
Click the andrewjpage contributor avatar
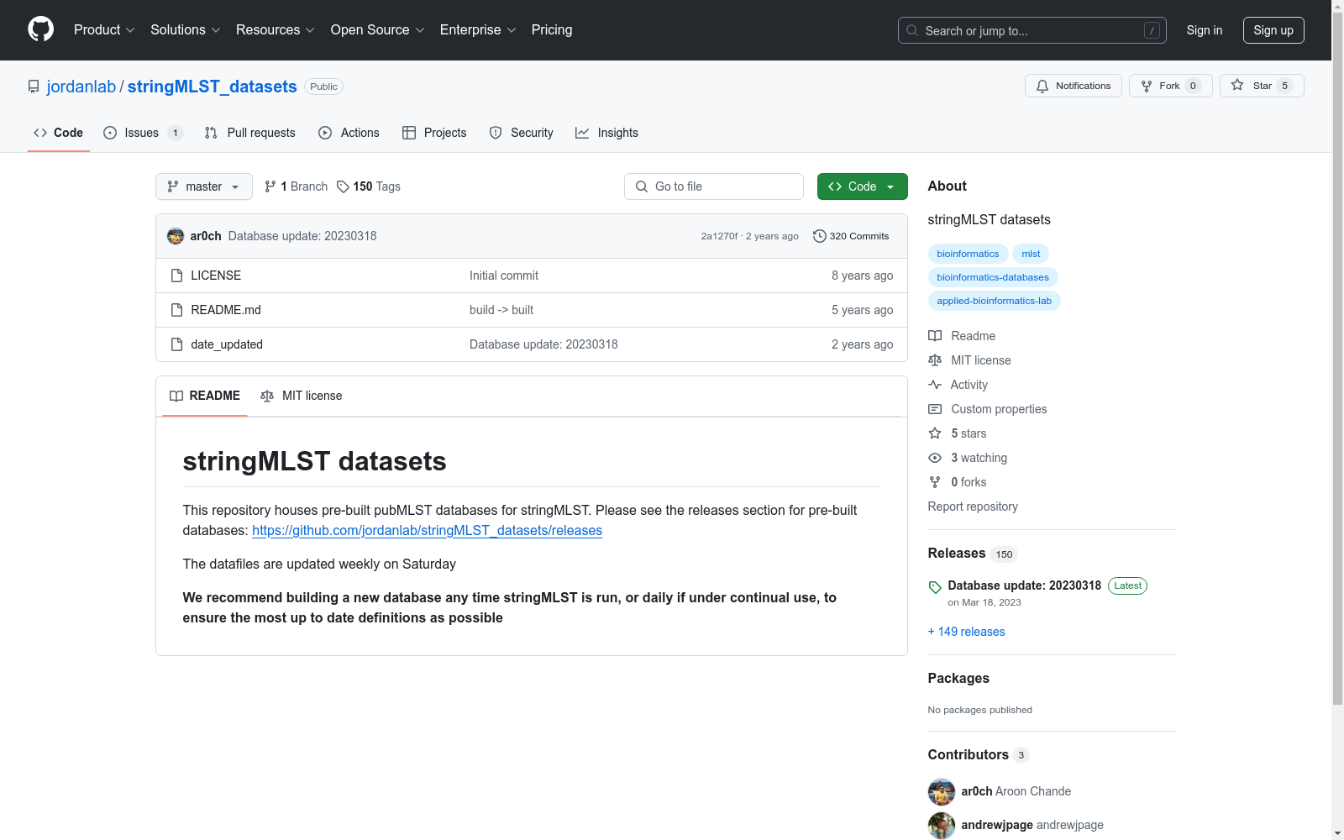pos(942,825)
